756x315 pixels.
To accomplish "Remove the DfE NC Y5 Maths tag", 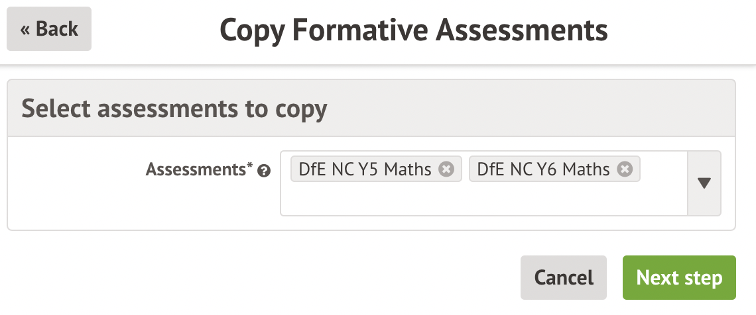I will tap(446, 169).
